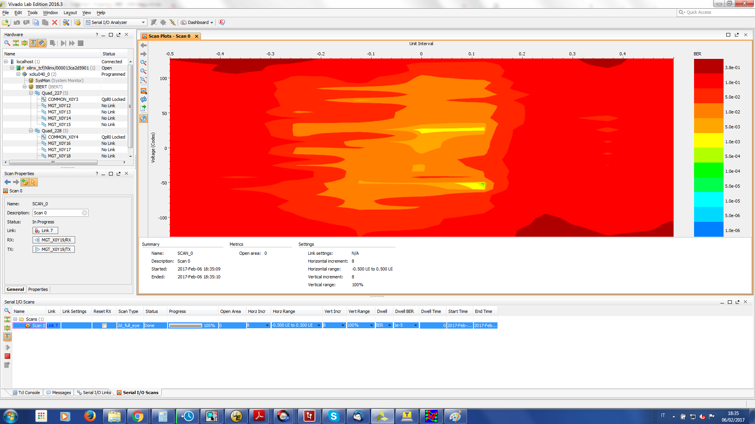Open the help question-mark icon in Scan Plots sidebar
The height and width of the screenshot is (424, 755).
click(x=144, y=119)
